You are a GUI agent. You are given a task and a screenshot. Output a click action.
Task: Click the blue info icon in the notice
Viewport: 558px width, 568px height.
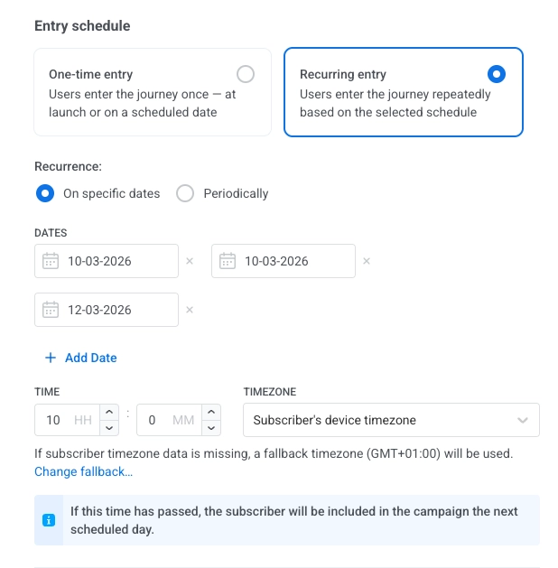coord(49,520)
